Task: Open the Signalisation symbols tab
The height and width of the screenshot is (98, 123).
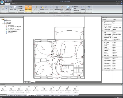Action: click(46, 95)
